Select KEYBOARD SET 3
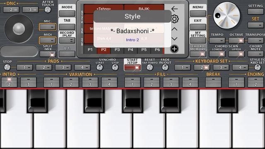The image size is (265, 149). (x=221, y=67)
